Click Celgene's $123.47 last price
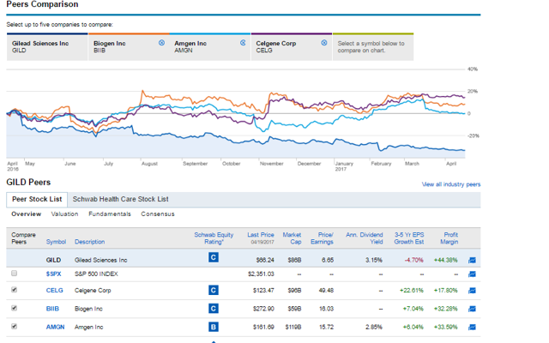 (x=263, y=290)
